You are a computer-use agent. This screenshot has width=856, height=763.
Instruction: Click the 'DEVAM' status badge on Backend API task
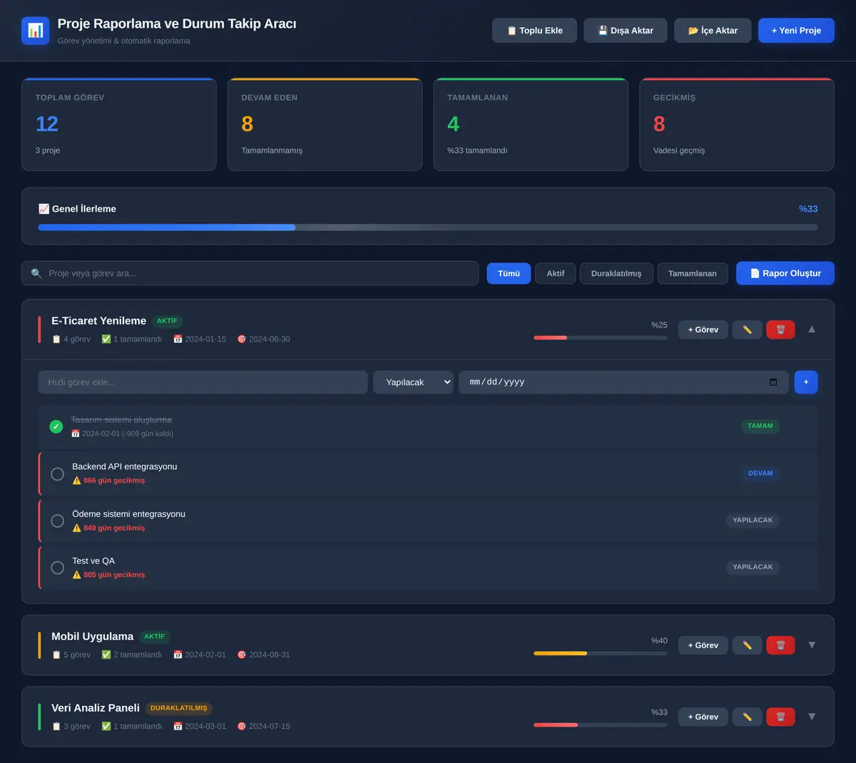tap(760, 473)
